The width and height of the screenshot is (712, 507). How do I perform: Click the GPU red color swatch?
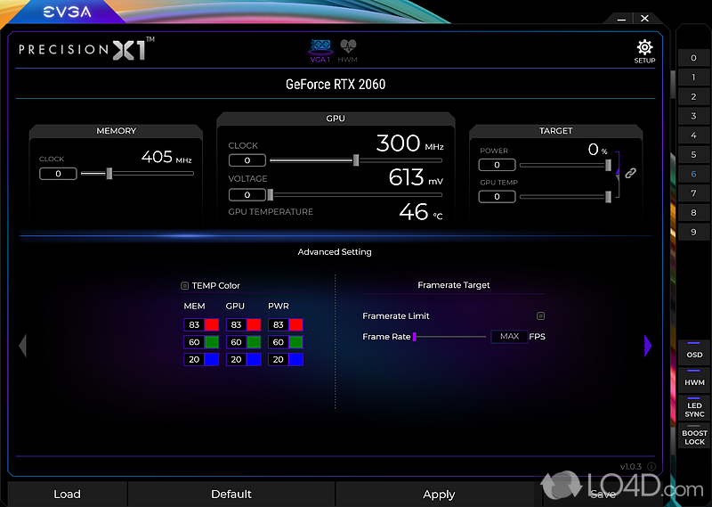[x=254, y=324]
